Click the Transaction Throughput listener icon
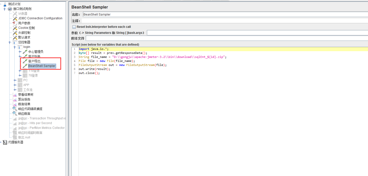Viewport: 368px width, 176px height. click(x=15, y=118)
